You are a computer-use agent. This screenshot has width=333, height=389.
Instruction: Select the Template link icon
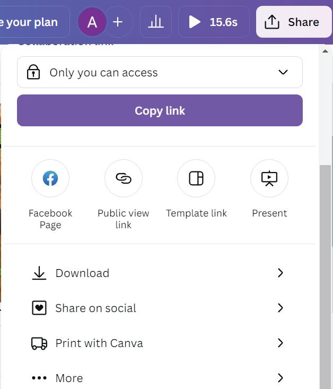196,178
